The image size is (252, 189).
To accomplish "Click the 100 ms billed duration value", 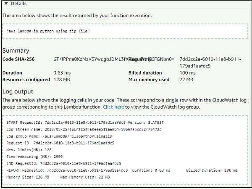I will (187, 73).
